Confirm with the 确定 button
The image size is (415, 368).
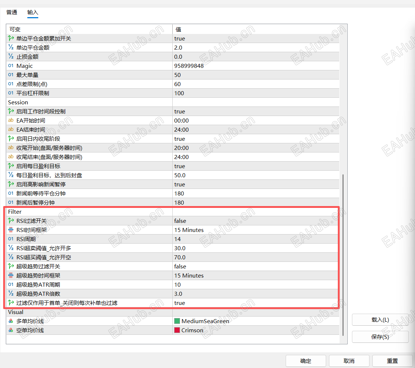pos(306,361)
